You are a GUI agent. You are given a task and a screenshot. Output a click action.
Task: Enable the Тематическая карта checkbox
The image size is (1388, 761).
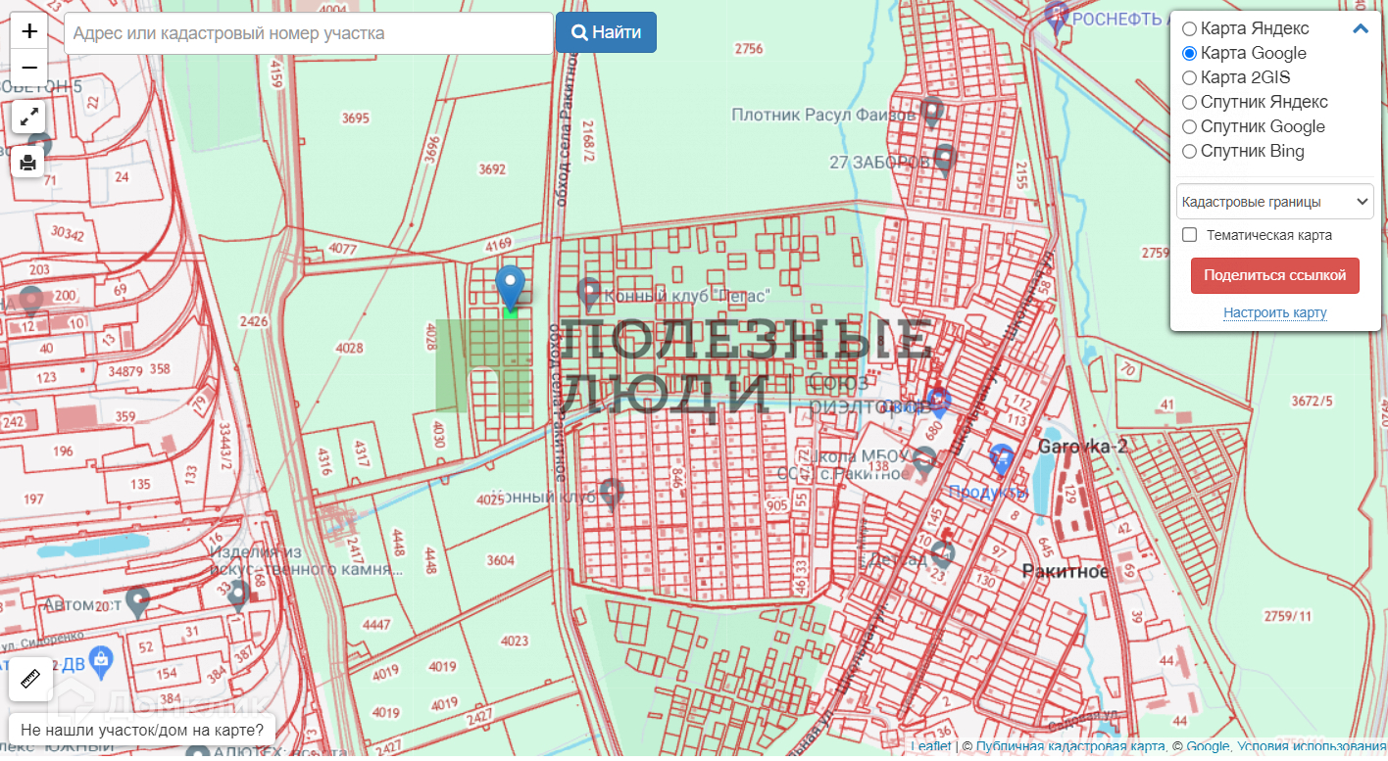click(1190, 235)
